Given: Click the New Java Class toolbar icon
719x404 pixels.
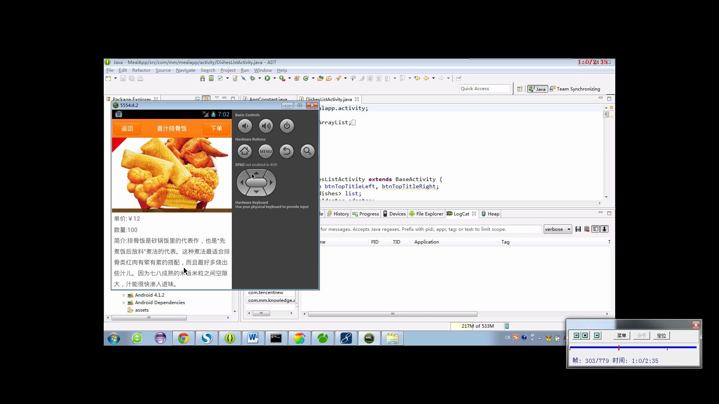Looking at the screenshot, I should pyautogui.click(x=306, y=78).
